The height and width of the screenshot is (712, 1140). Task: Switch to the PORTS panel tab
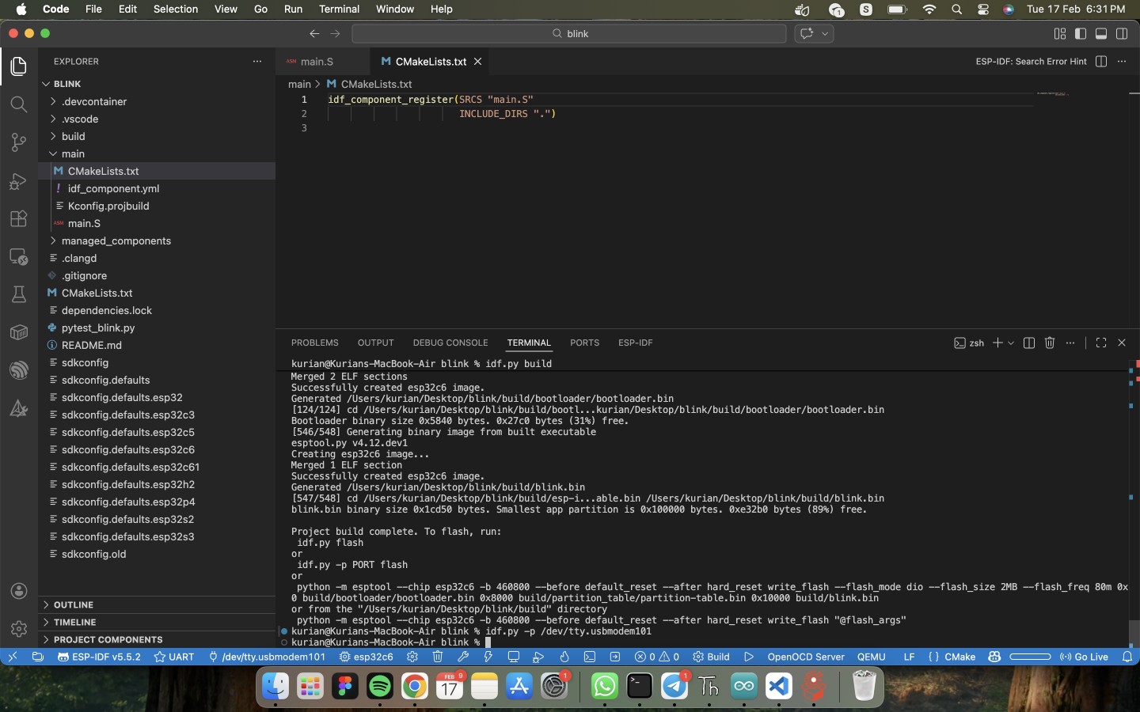point(584,343)
